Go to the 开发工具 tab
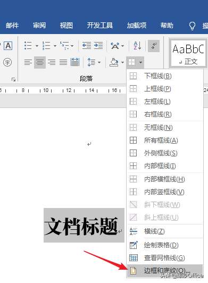 pos(100,26)
